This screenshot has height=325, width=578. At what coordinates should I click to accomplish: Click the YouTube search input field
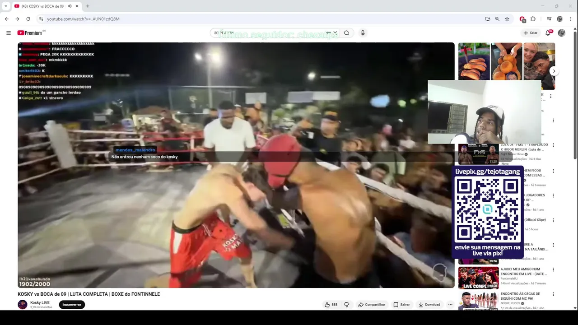pyautogui.click(x=275, y=33)
